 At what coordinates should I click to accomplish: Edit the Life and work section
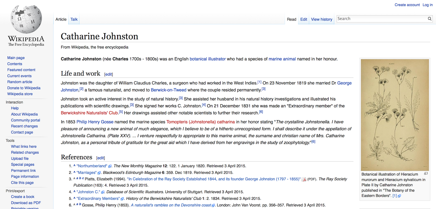(x=108, y=74)
